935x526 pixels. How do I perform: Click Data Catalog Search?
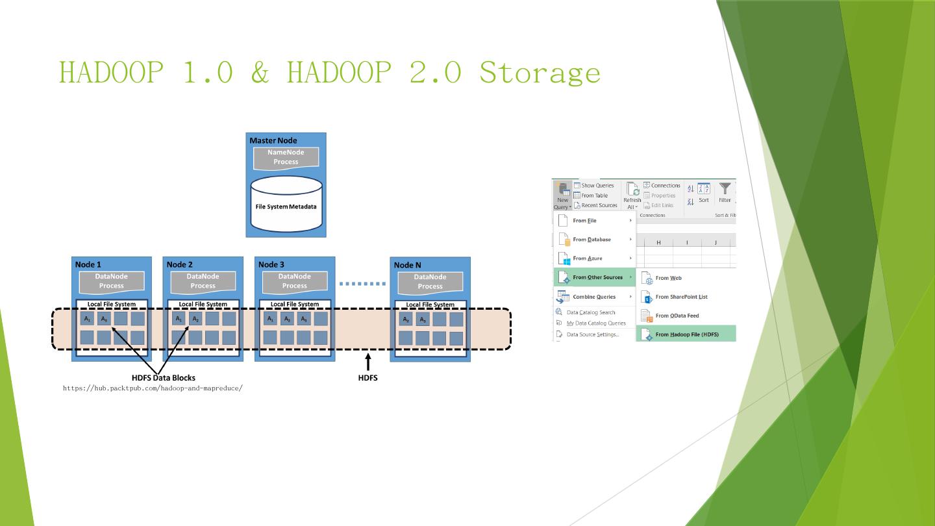click(590, 312)
